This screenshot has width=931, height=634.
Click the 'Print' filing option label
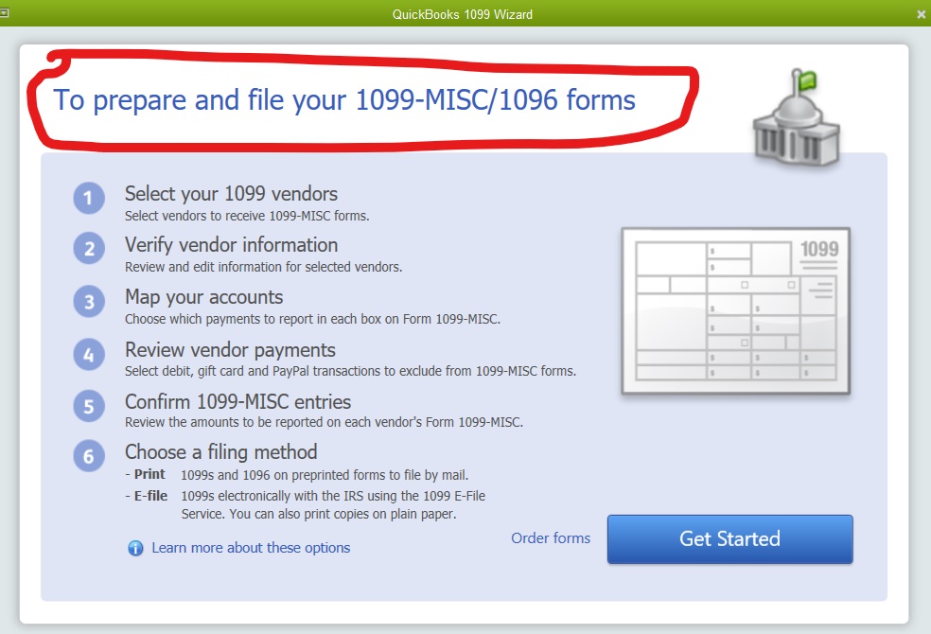pos(149,474)
